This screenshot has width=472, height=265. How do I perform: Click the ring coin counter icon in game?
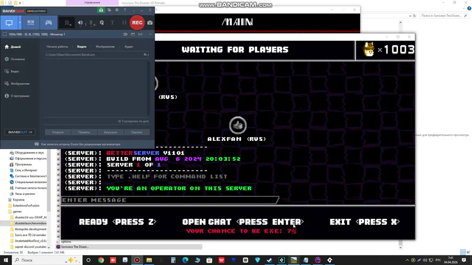(x=369, y=50)
